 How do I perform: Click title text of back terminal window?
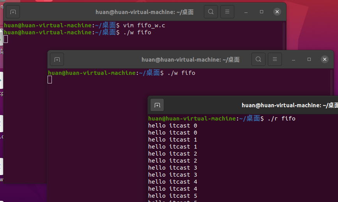point(144,12)
